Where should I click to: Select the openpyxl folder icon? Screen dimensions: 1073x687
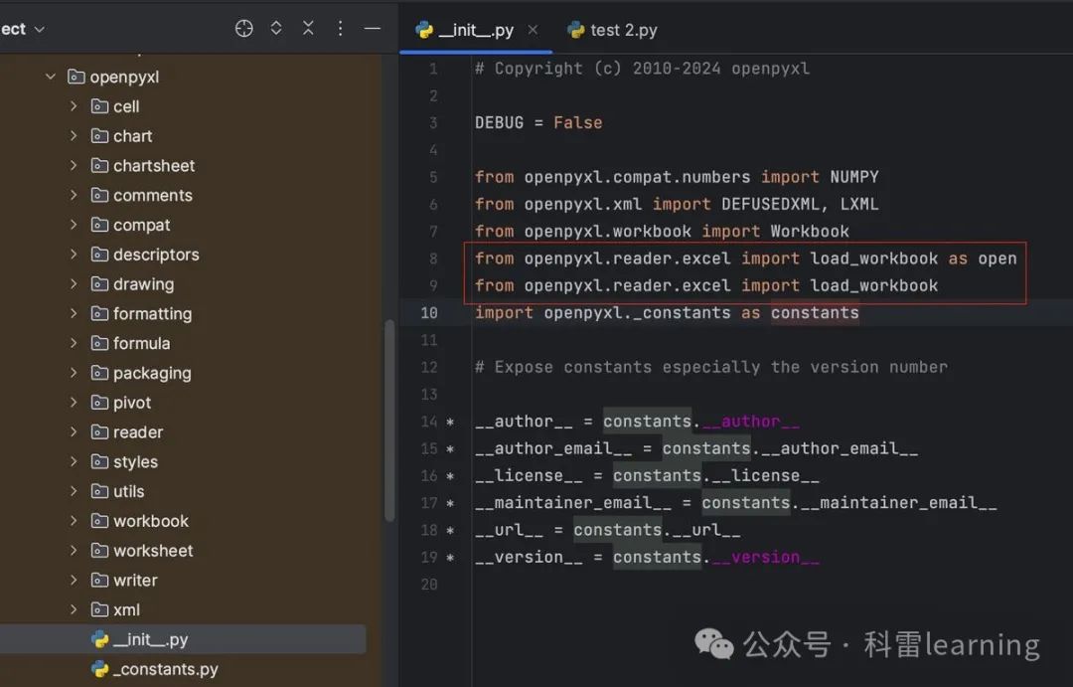(x=76, y=76)
